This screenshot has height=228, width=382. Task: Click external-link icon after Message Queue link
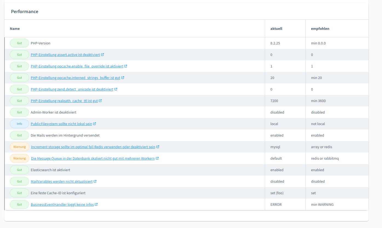pyautogui.click(x=157, y=158)
